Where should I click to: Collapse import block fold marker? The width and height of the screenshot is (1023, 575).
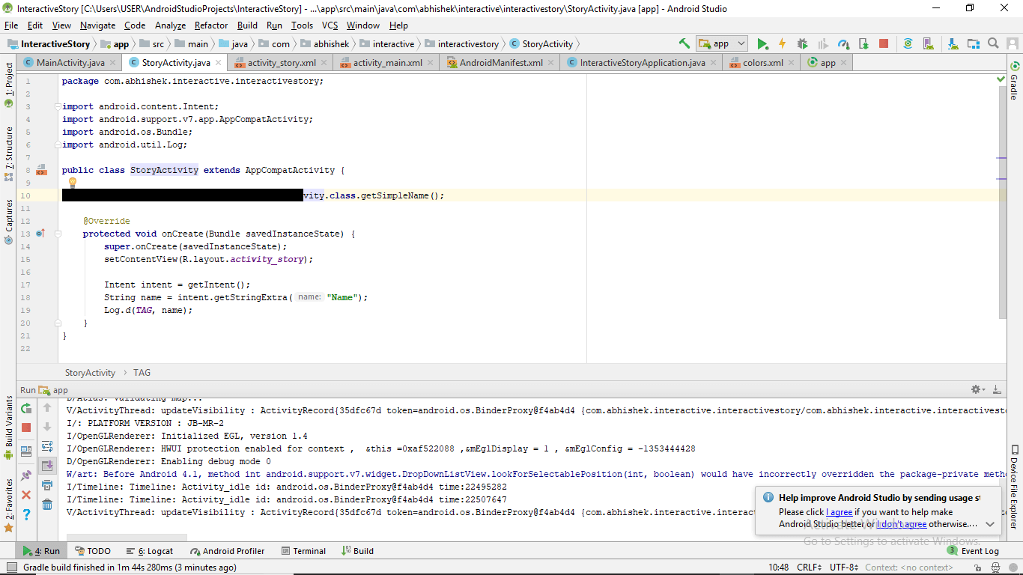58,107
